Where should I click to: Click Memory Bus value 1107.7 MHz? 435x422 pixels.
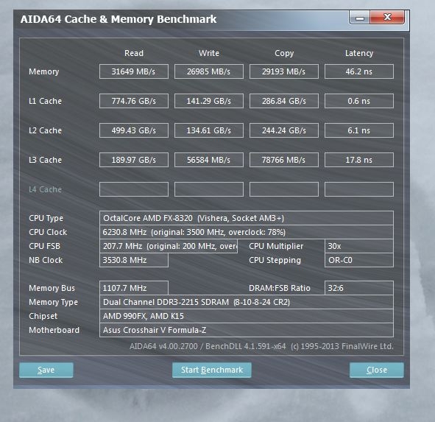tap(134, 288)
